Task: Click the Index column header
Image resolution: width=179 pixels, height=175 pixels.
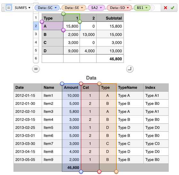Action: tap(156, 88)
